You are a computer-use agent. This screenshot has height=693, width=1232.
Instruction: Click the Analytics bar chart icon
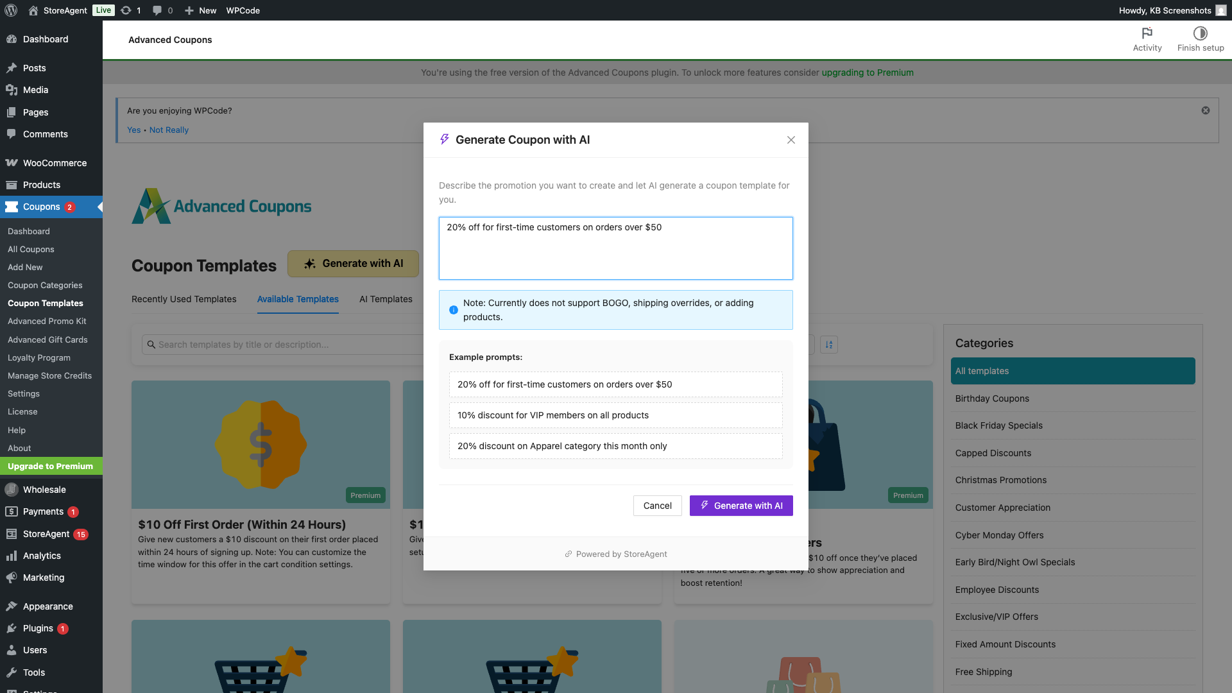[x=12, y=556]
